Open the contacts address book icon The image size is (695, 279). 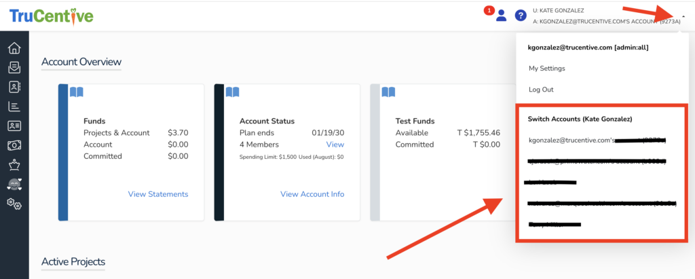coord(14,87)
